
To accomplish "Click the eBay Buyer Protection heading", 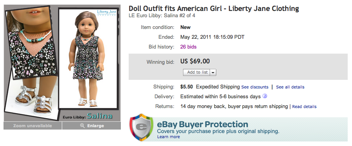I will [x=202, y=124].
